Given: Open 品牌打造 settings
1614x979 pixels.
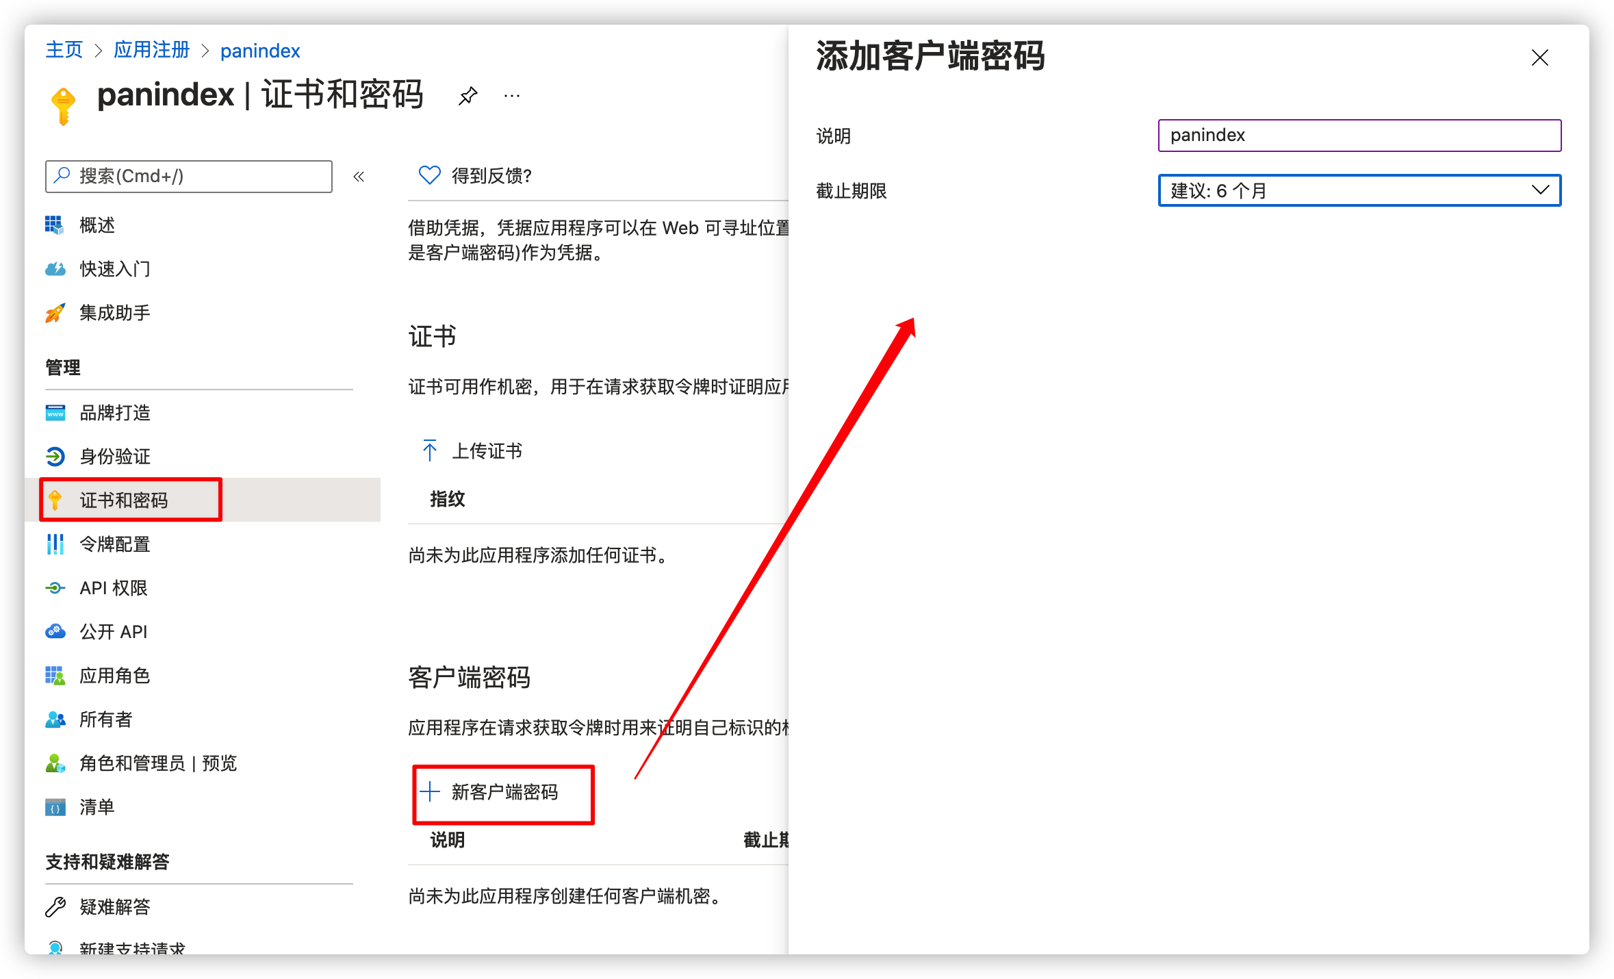Looking at the screenshot, I should [x=114, y=412].
